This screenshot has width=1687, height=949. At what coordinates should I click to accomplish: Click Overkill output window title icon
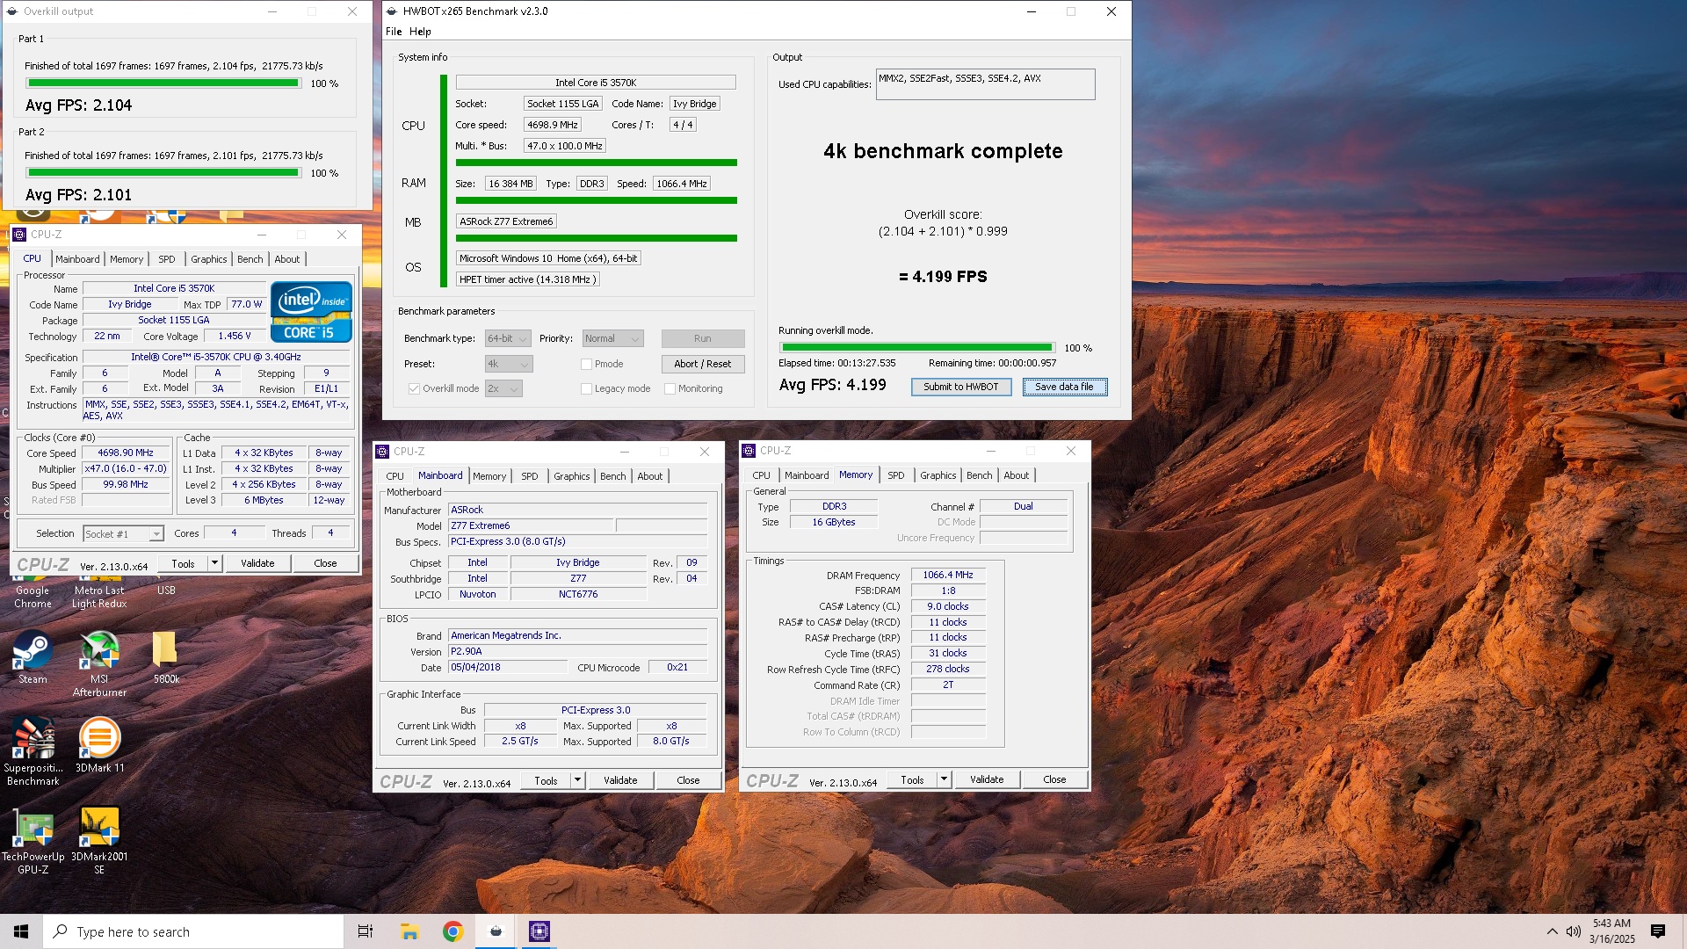point(12,11)
